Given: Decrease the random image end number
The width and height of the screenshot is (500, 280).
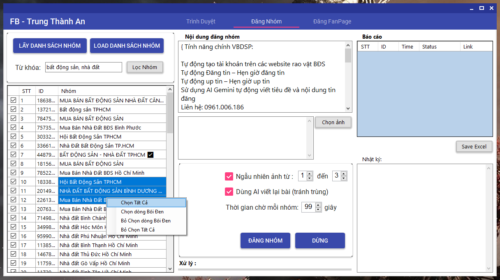Looking at the screenshot, I should click(344, 178).
